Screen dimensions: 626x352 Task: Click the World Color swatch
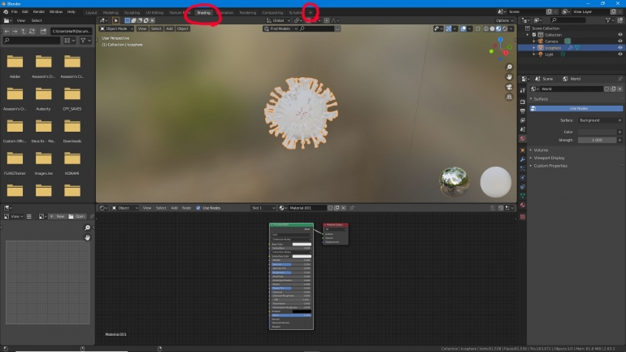(598, 132)
